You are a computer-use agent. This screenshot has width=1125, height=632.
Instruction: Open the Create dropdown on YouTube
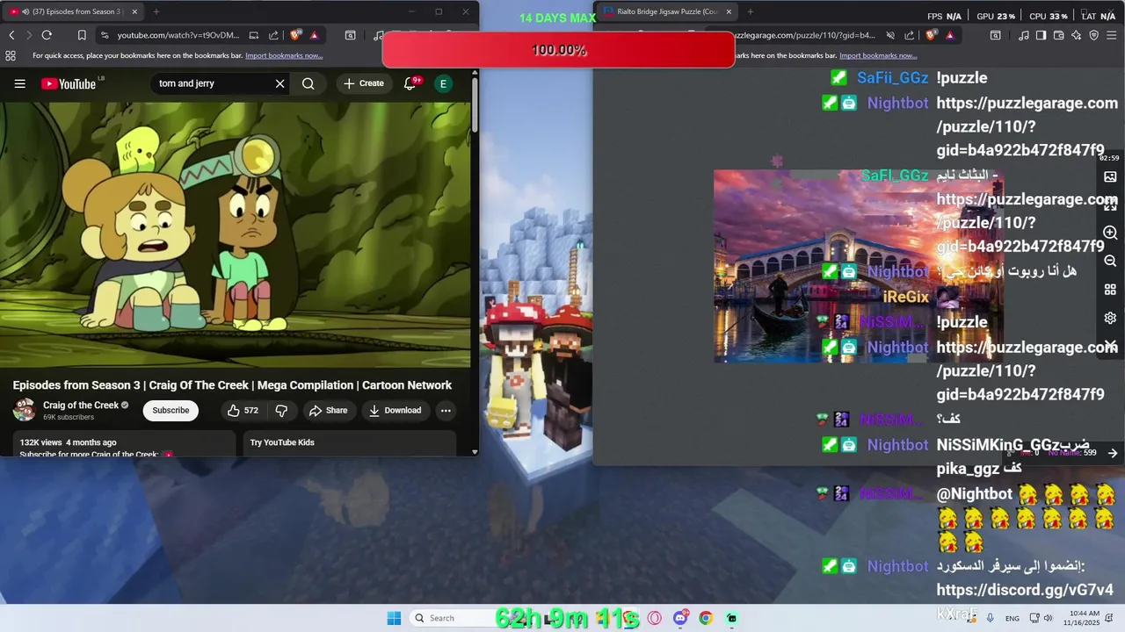[x=364, y=83]
